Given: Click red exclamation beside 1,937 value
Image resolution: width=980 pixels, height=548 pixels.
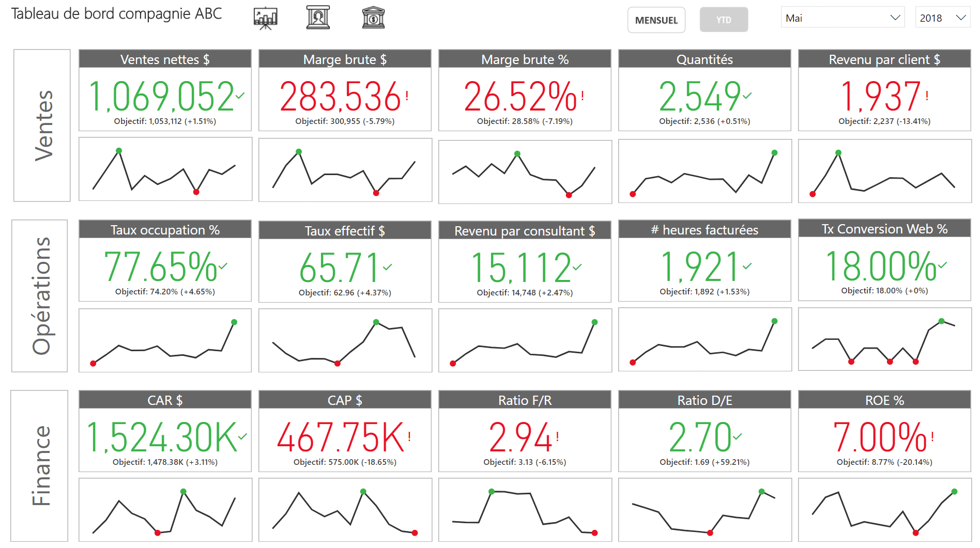Looking at the screenshot, I should point(927,96).
